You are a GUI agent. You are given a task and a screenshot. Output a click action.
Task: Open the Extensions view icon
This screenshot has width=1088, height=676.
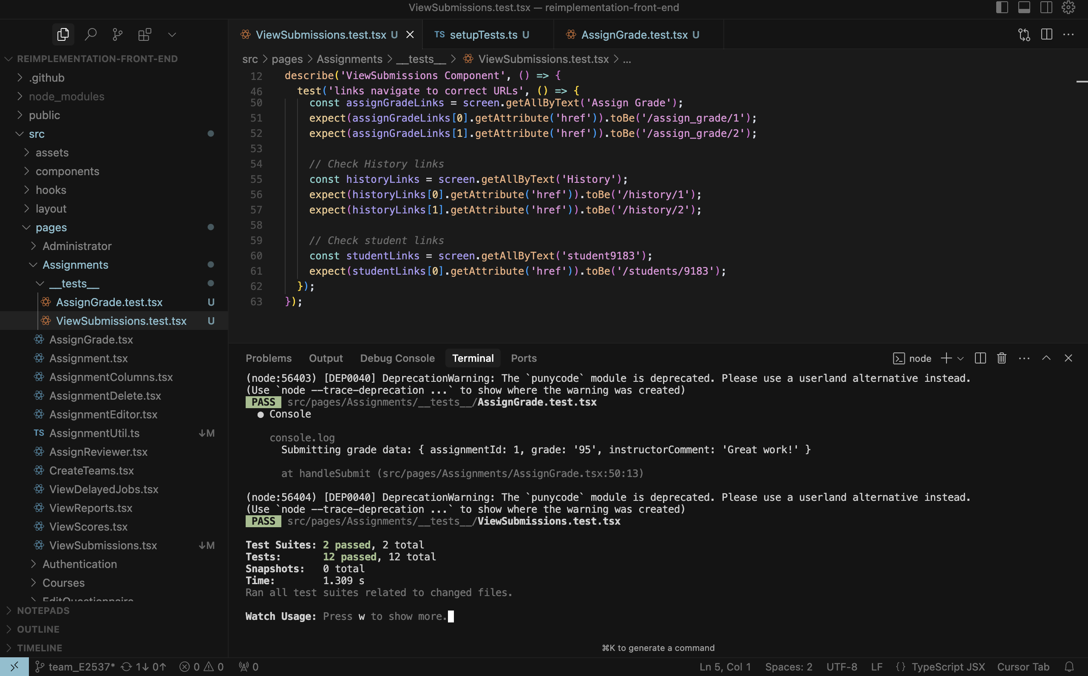point(145,34)
